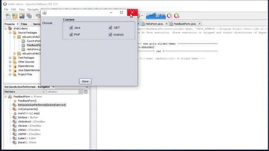Uncheck the Java course checkbox
This screenshot has height=151, width=269.
[71, 27]
